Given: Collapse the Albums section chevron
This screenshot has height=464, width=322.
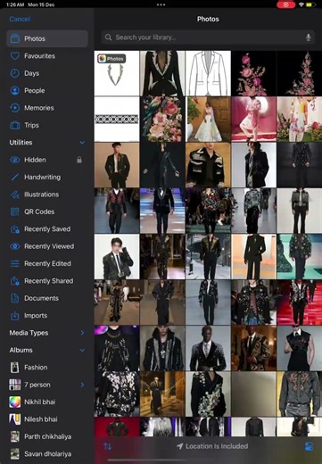Looking at the screenshot, I should 82,350.
